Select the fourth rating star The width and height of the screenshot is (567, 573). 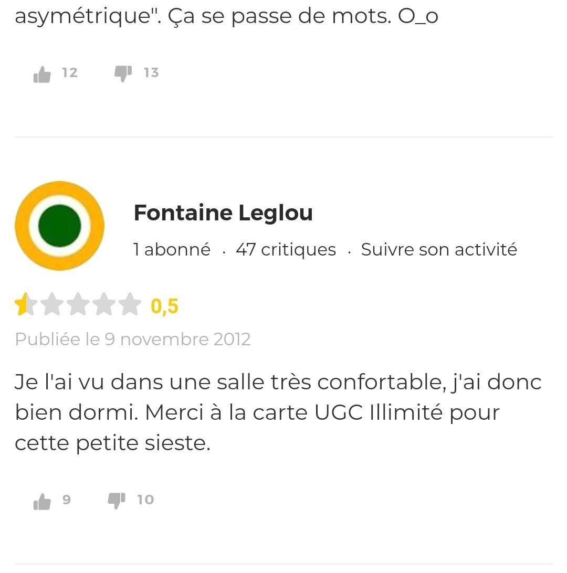pos(104,305)
